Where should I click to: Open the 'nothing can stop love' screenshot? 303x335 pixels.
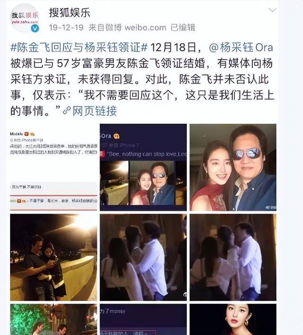(x=143, y=167)
